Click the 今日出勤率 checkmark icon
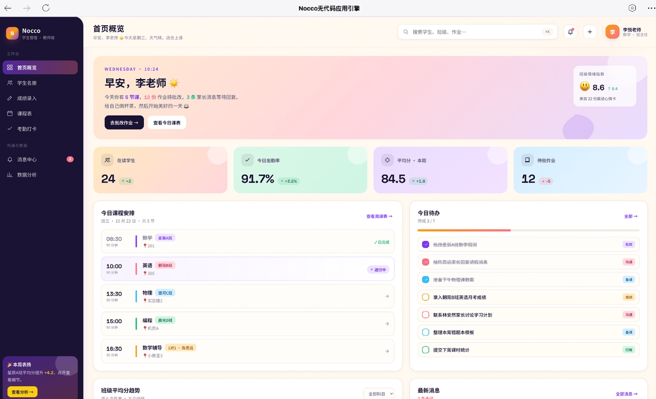 247,160
